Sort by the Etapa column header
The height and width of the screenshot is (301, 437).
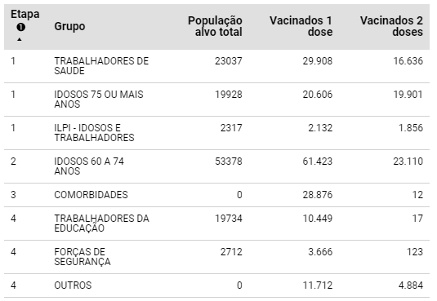click(x=25, y=14)
